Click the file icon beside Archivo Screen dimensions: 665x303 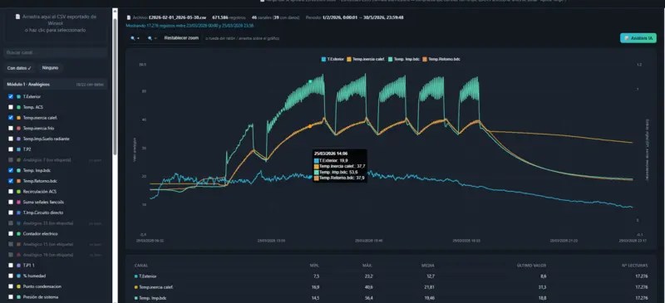(x=129, y=17)
